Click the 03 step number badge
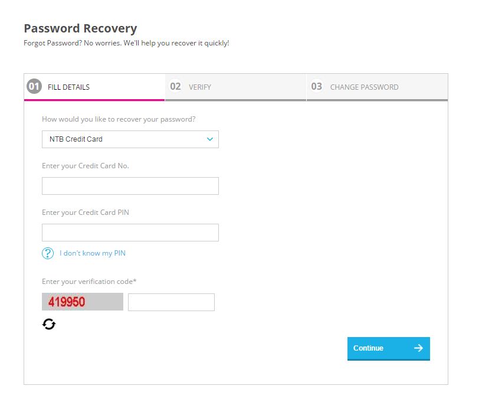492x402 pixels. coord(316,86)
